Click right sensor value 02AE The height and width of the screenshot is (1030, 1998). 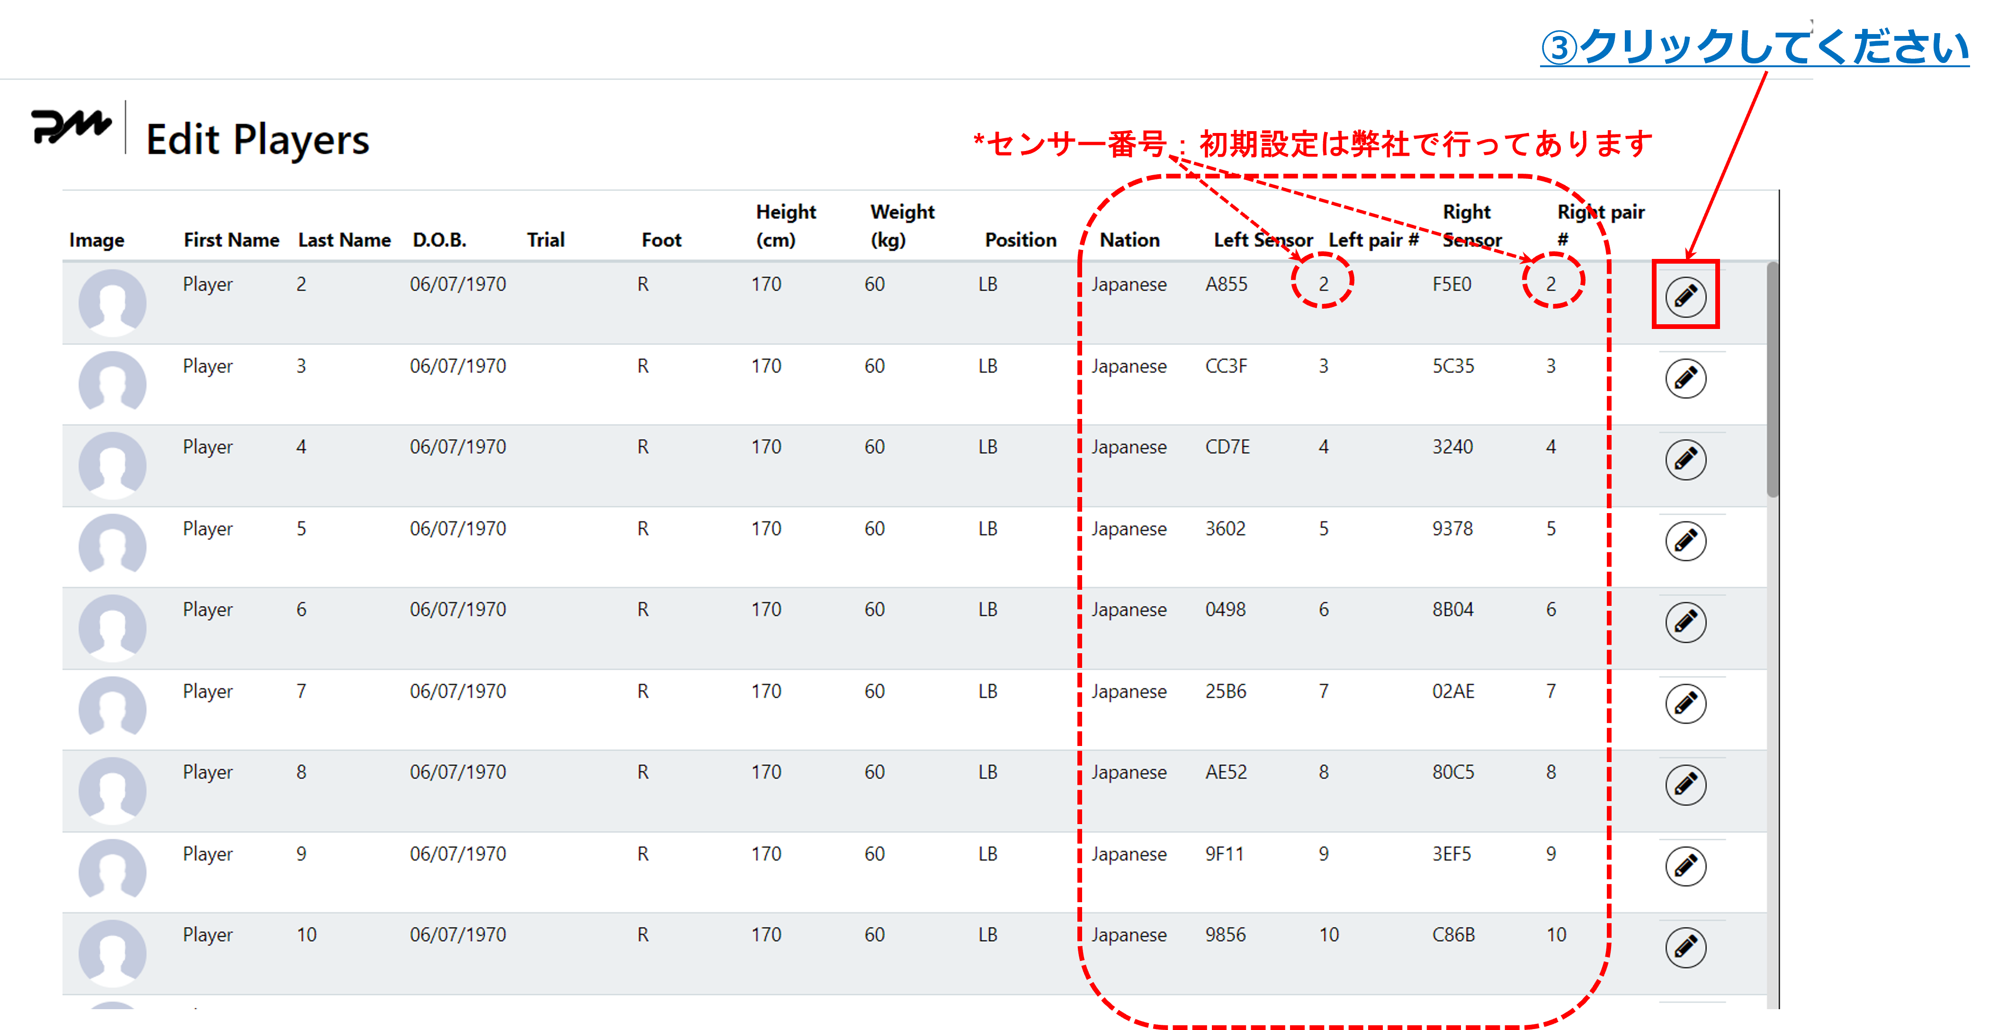tap(1453, 691)
